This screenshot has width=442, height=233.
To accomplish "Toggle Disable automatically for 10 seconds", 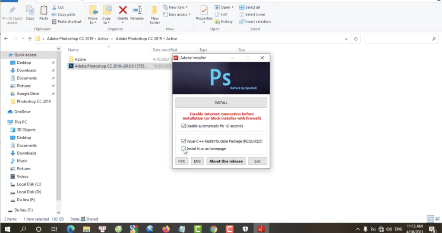I will coord(184,126).
